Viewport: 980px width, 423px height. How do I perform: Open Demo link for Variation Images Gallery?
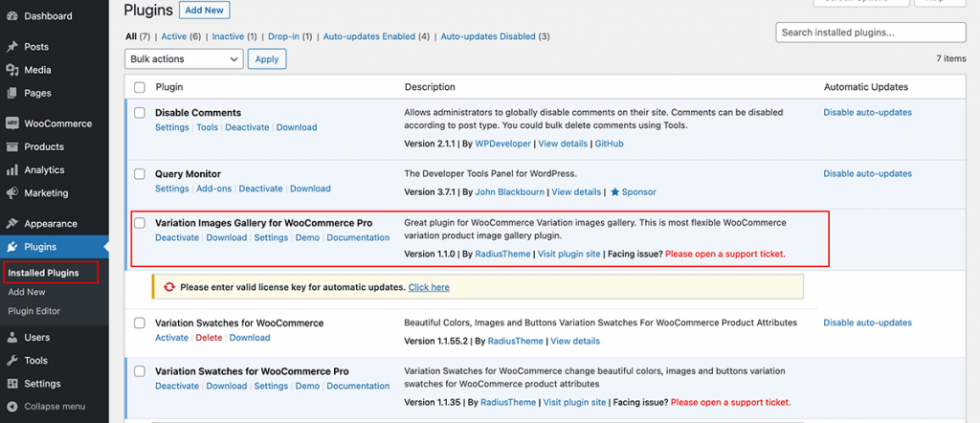(x=307, y=238)
